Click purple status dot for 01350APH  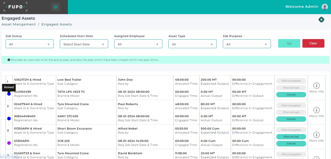(9, 143)
